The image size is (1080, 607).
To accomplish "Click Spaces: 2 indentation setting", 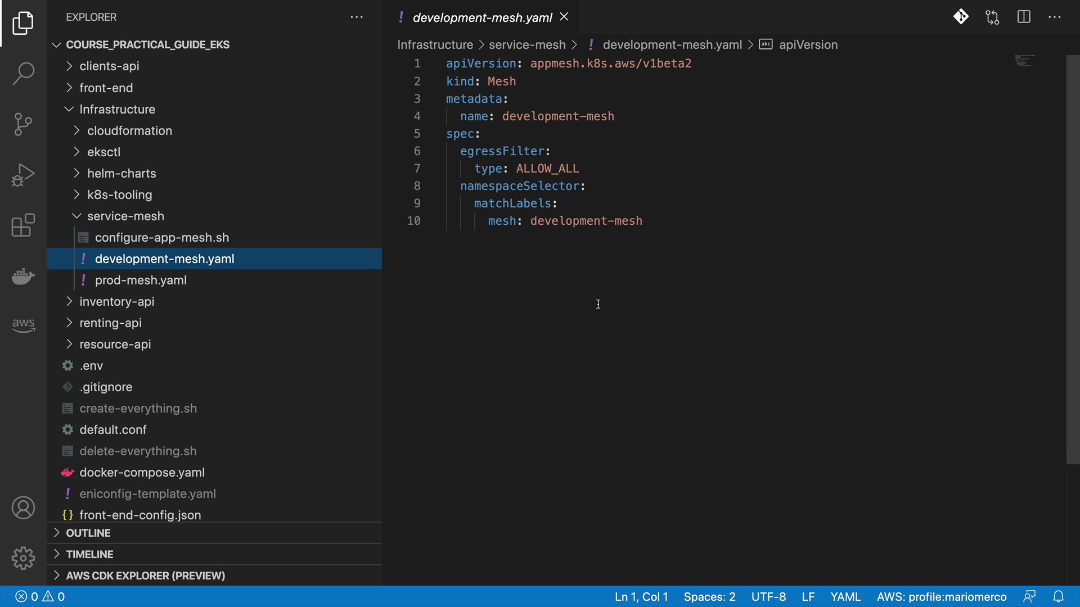I will (x=709, y=596).
